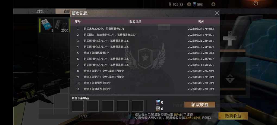This screenshot has height=125, width=277.
Task: Select the charcoal item stack of 2000
Action: click(61, 26)
